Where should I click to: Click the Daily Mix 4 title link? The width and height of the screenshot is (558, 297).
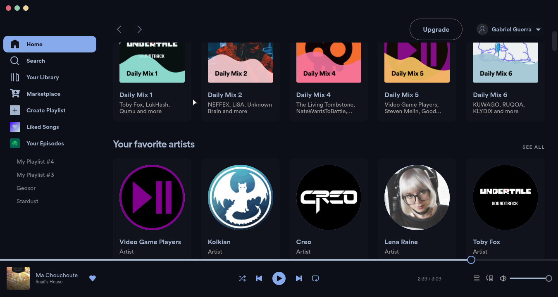tap(313, 95)
